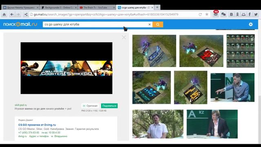Select the +7 (495) phone number text
The image size is (261, 147).
click(x=29, y=133)
